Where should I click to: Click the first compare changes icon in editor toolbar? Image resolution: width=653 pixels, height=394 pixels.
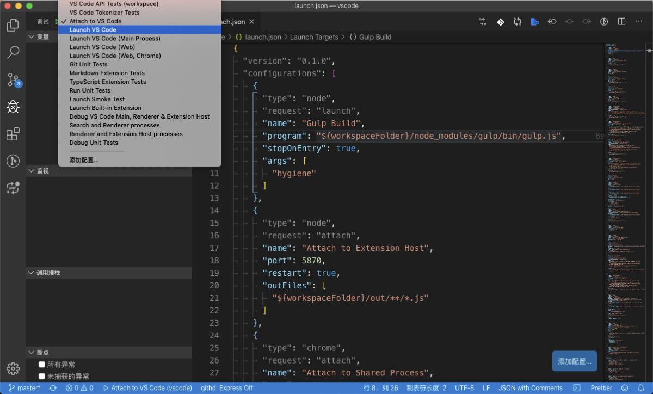tap(483, 22)
